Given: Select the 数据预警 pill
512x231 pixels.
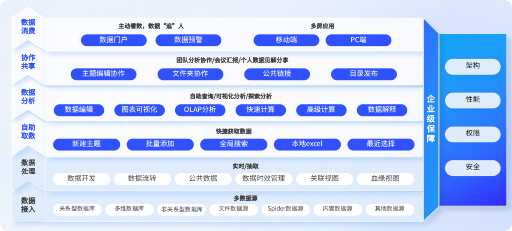Looking at the screenshot, I should tap(188, 40).
